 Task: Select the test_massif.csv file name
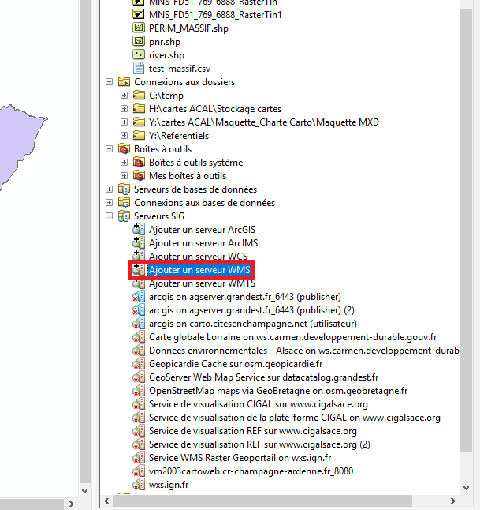point(180,69)
